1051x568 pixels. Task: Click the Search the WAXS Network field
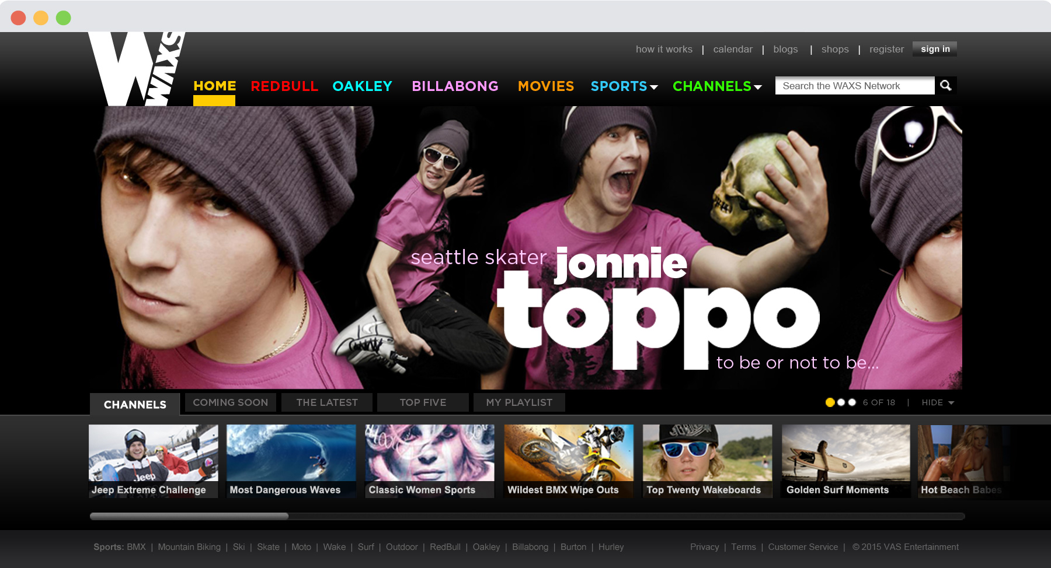(855, 86)
